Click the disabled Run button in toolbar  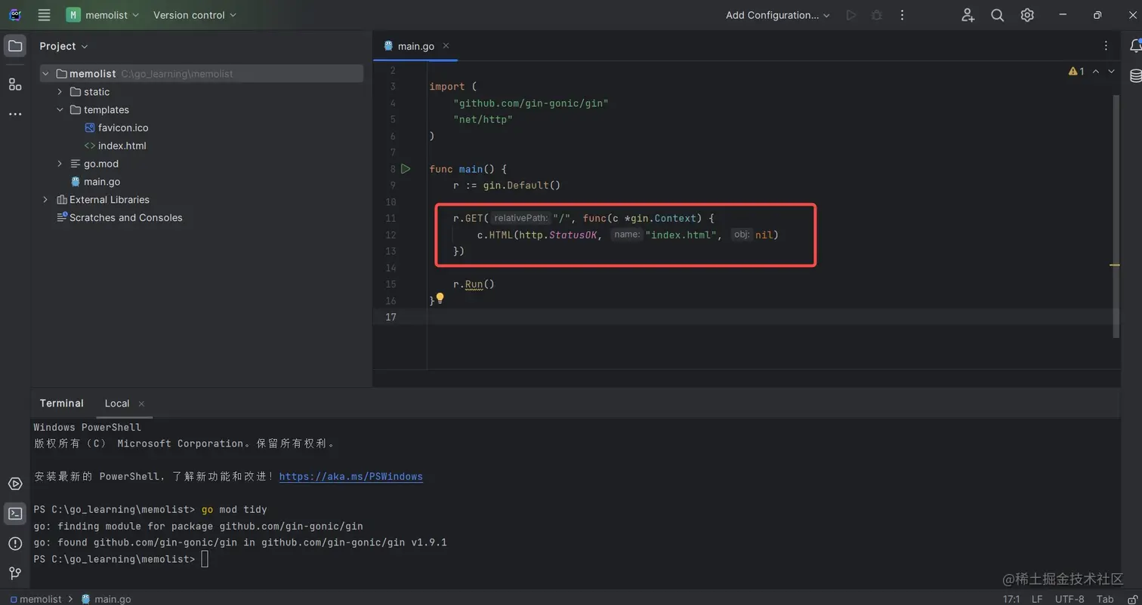coord(851,15)
